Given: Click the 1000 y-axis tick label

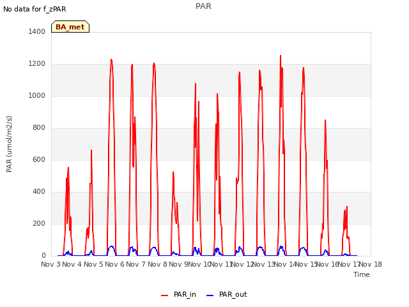Looking at the screenshot, I should click(x=37, y=95).
